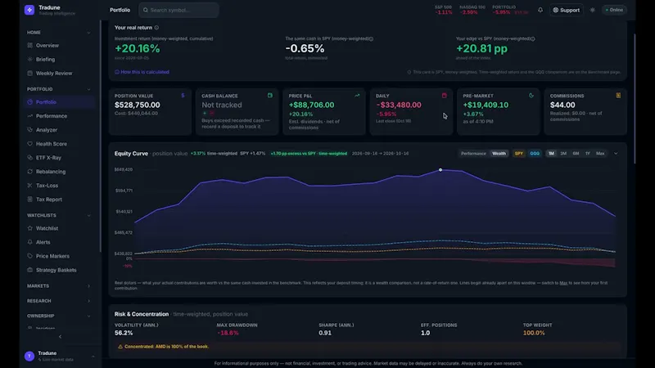655x368 pixels.
Task: Collapse the HOME section
Action: pos(88,33)
